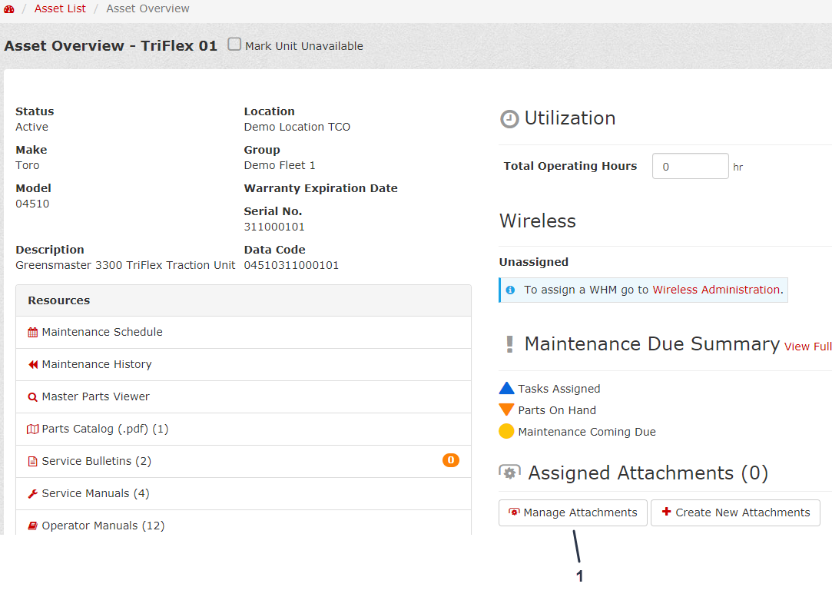Open Maintenance History resource
The height and width of the screenshot is (597, 832).
(97, 365)
